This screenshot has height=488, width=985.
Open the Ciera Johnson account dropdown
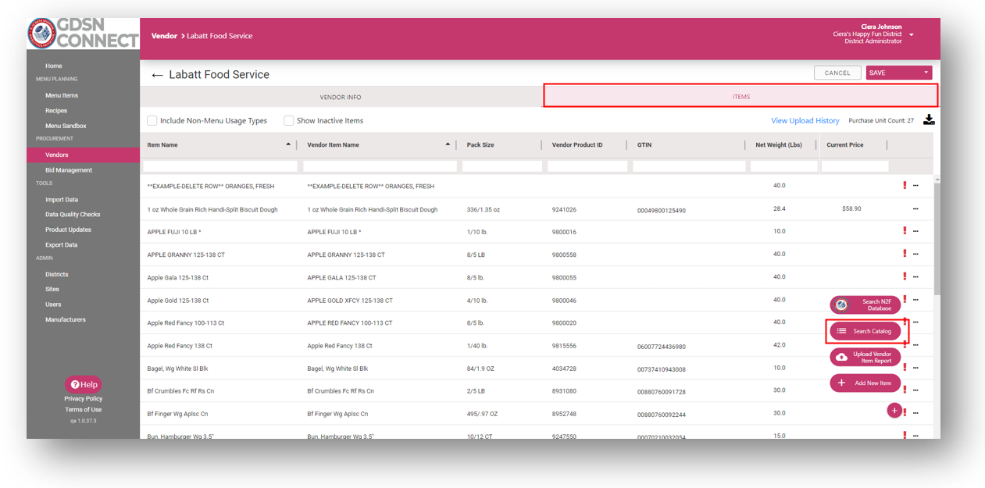[x=911, y=35]
